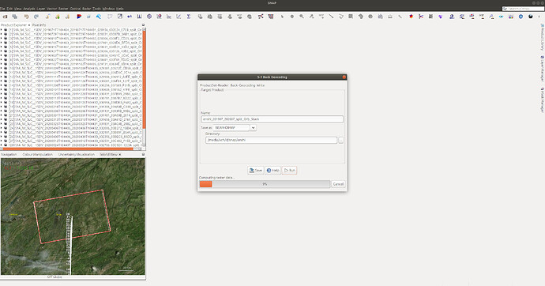Expand product [10] tree node

[2, 68]
